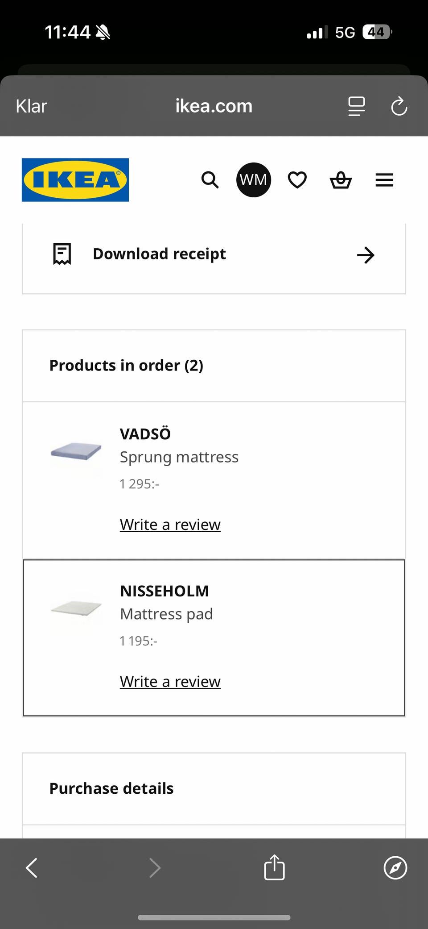Screen dimensions: 428x929
Task: Click the Download receipt label
Action: 159,254
